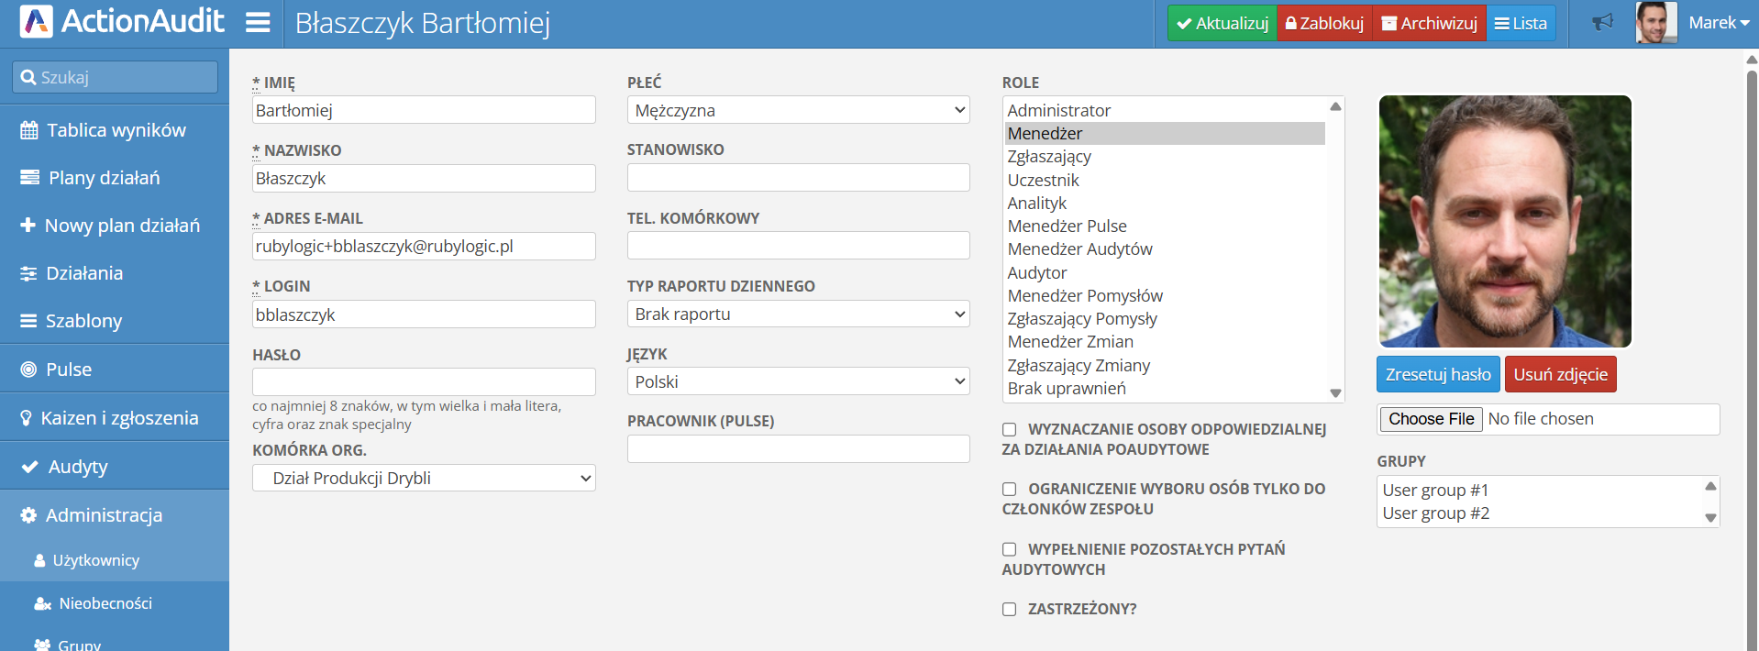This screenshot has height=651, width=1759.
Task: Open the Płeć dropdown
Action: (x=798, y=110)
